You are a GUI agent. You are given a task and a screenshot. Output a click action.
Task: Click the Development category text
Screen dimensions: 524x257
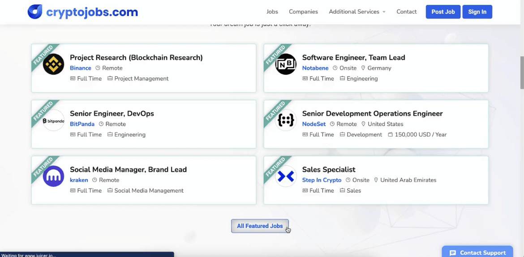(x=364, y=135)
